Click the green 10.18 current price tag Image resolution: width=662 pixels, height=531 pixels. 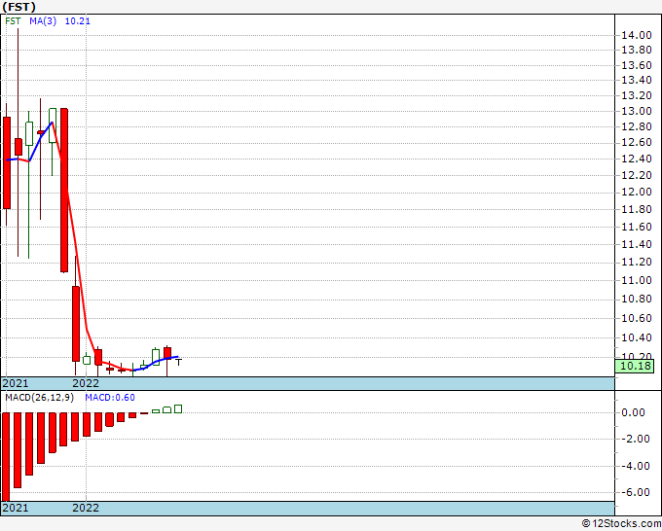pos(636,366)
